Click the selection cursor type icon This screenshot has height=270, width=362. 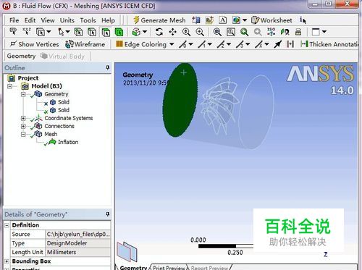coord(62,32)
